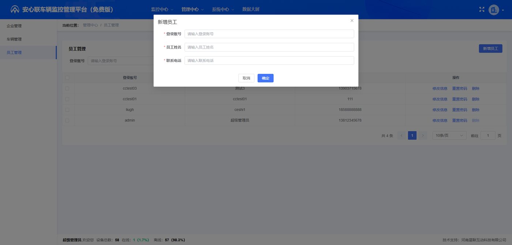Open the user avatar icon in header
The width and height of the screenshot is (512, 245).
[494, 10]
